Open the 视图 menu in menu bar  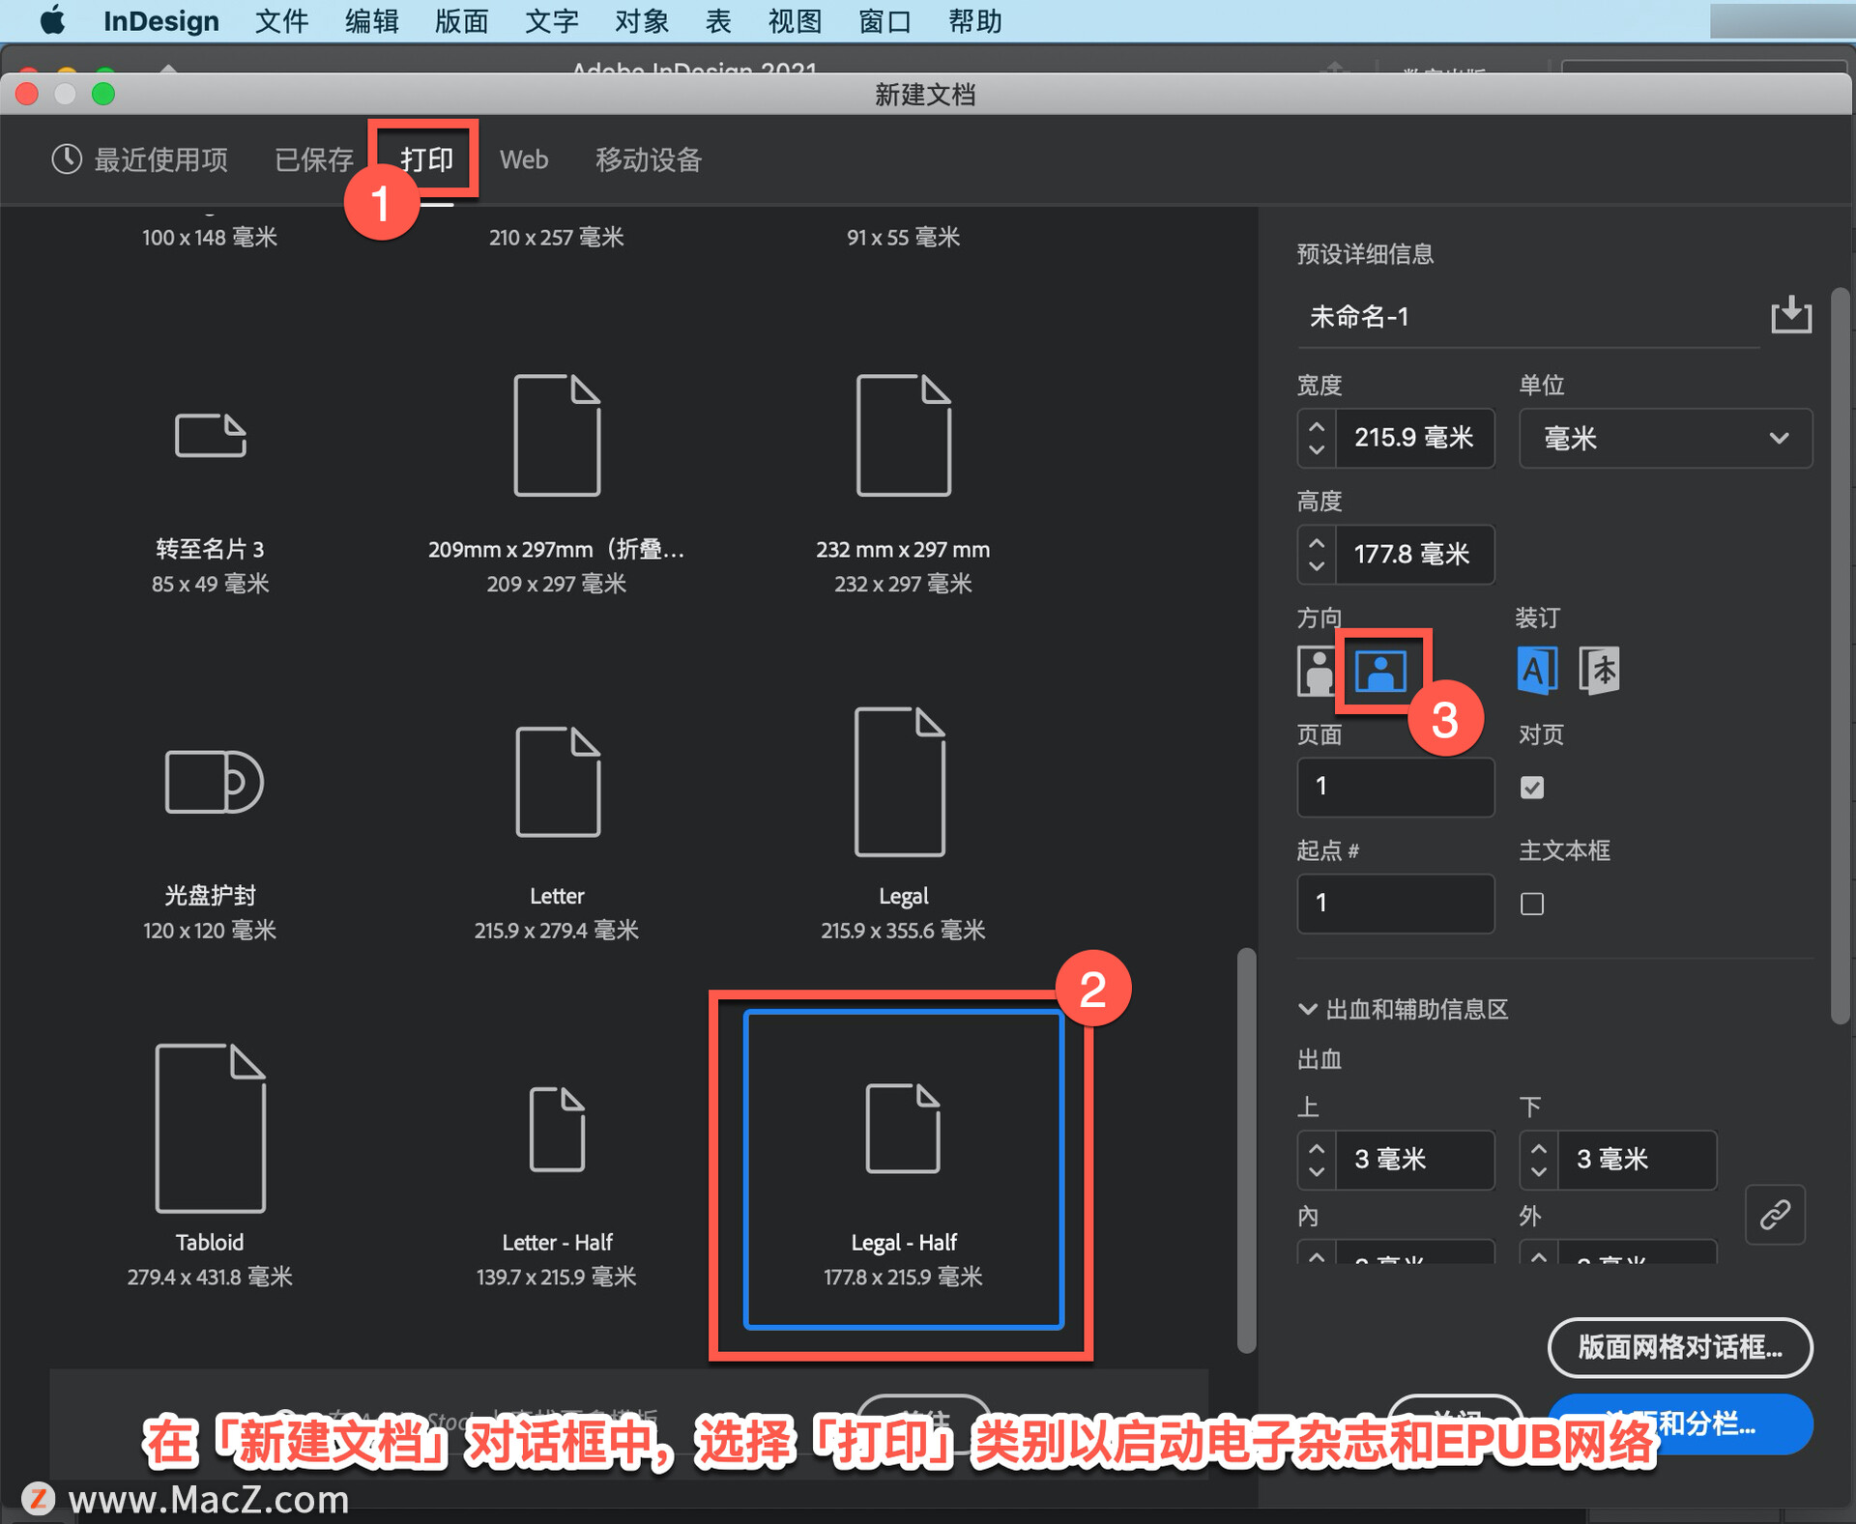tap(794, 20)
